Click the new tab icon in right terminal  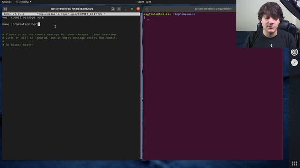tap(147, 9)
